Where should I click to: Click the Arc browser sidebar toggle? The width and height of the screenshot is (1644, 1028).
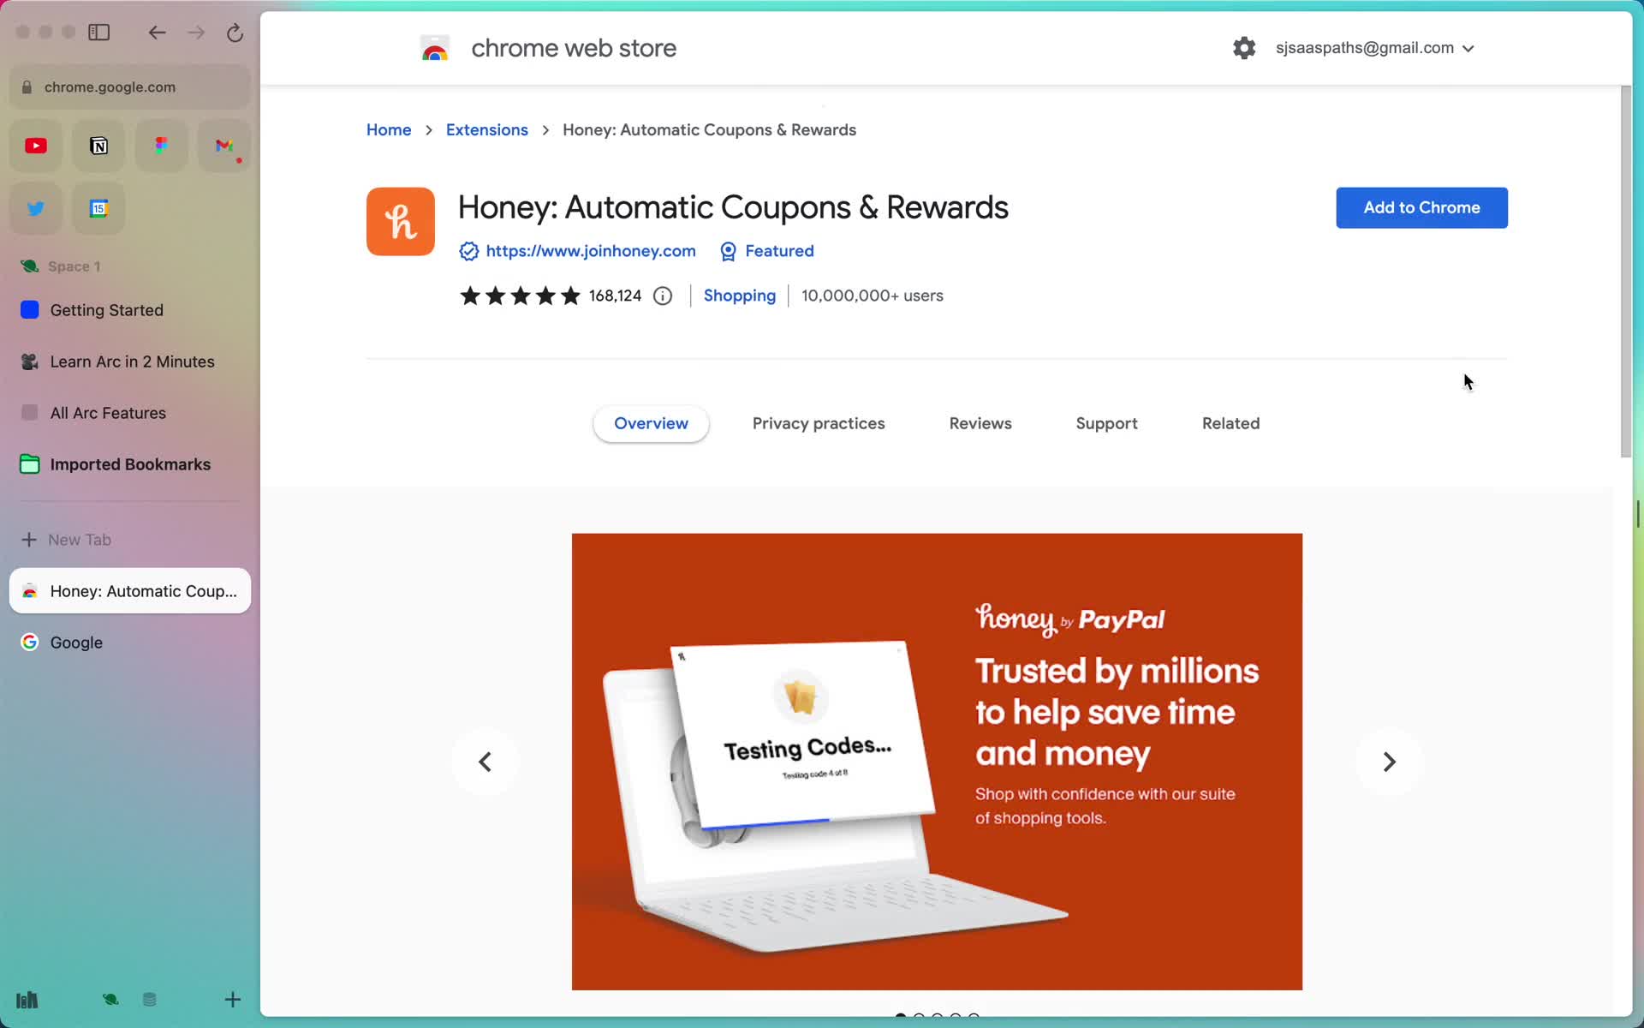[x=100, y=32]
